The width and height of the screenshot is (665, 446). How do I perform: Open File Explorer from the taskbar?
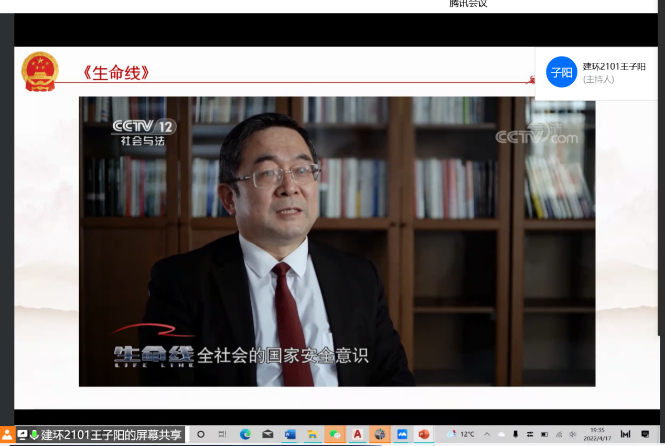313,434
